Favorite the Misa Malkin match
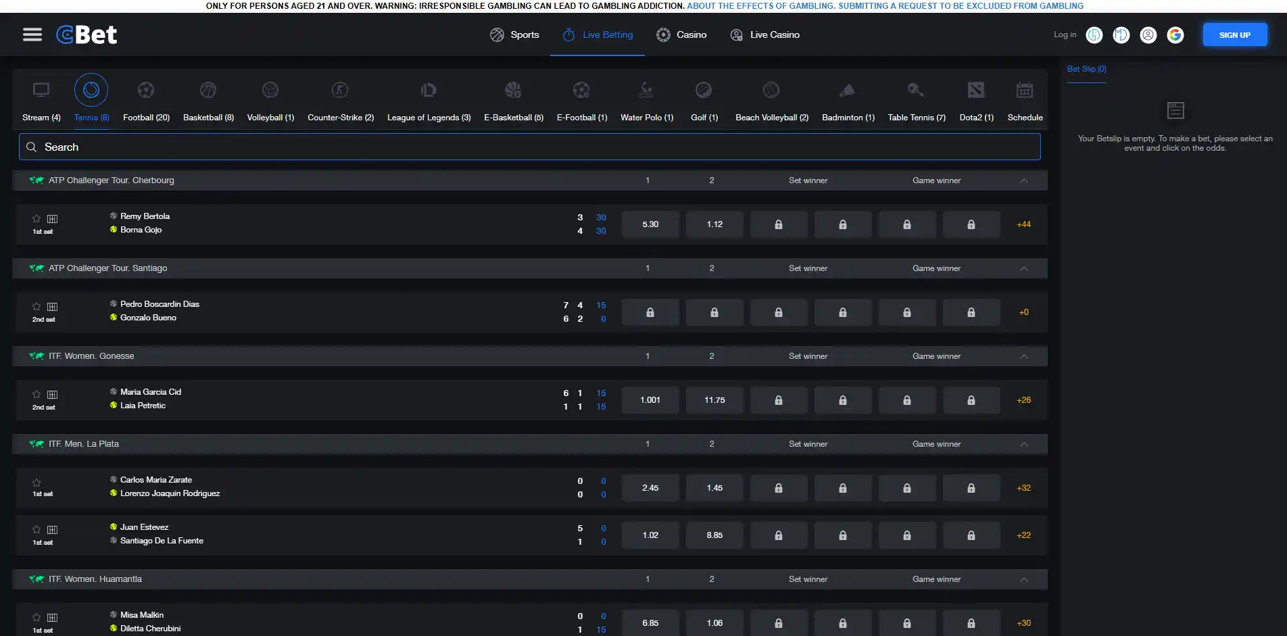Image resolution: width=1287 pixels, height=636 pixels. (x=37, y=617)
